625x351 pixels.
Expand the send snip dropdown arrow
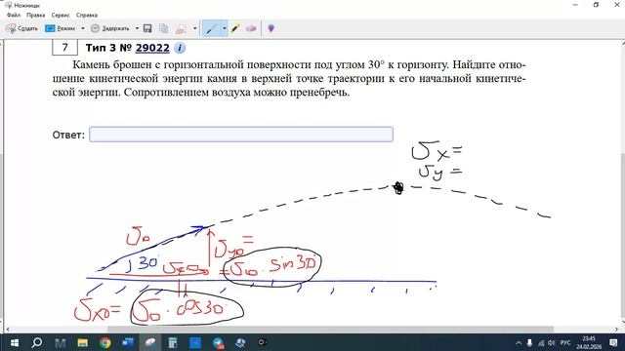(x=194, y=28)
